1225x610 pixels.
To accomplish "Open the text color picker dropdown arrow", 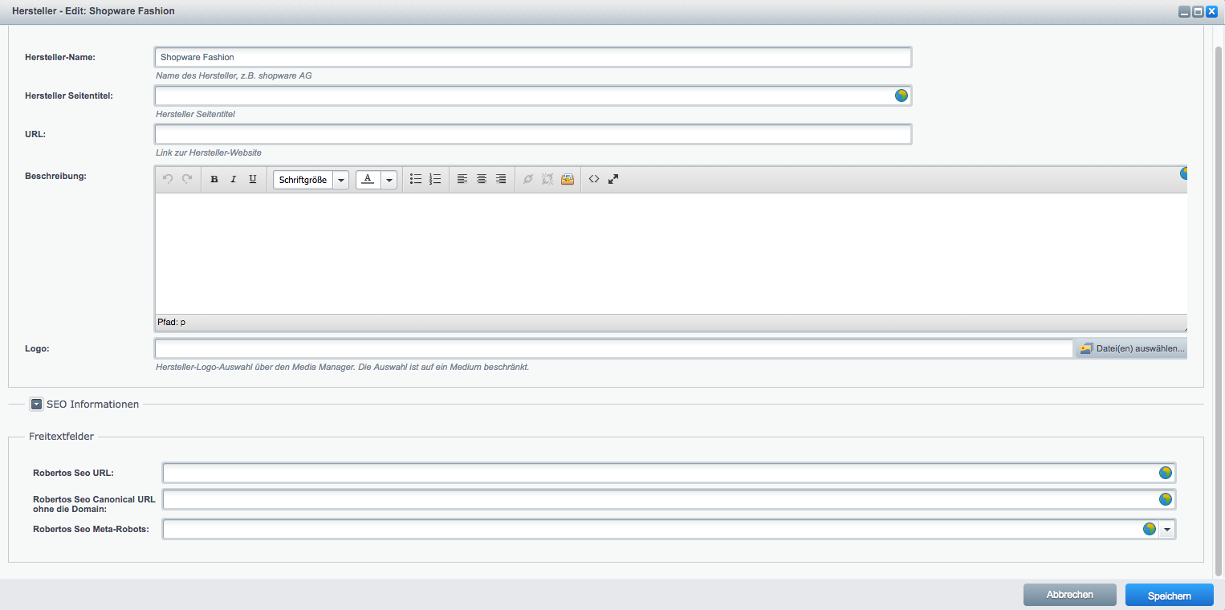I will pos(389,180).
